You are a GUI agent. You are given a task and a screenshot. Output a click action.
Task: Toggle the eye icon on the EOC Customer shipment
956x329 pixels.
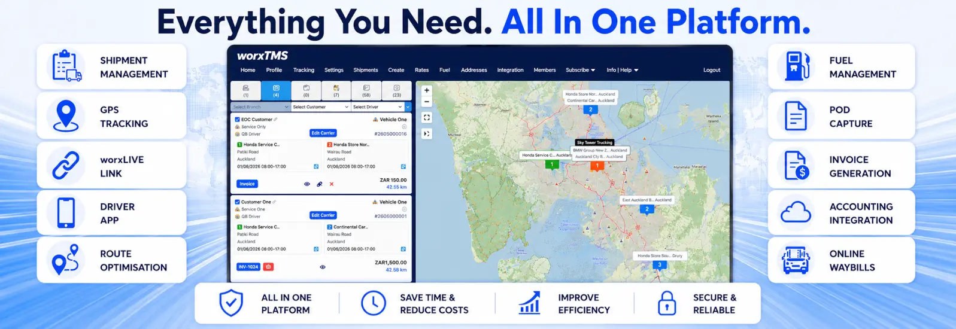click(x=307, y=184)
